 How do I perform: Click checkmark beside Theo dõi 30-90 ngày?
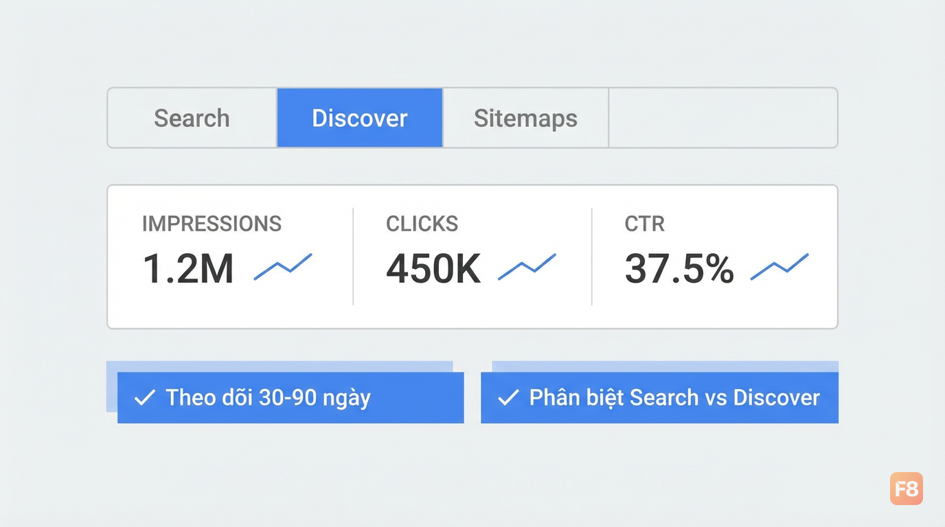click(x=144, y=398)
